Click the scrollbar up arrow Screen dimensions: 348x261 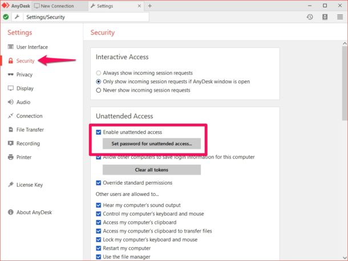[x=345, y=43]
